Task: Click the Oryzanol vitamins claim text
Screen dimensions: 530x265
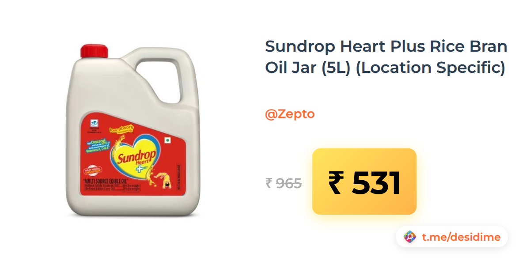Action: (x=98, y=145)
